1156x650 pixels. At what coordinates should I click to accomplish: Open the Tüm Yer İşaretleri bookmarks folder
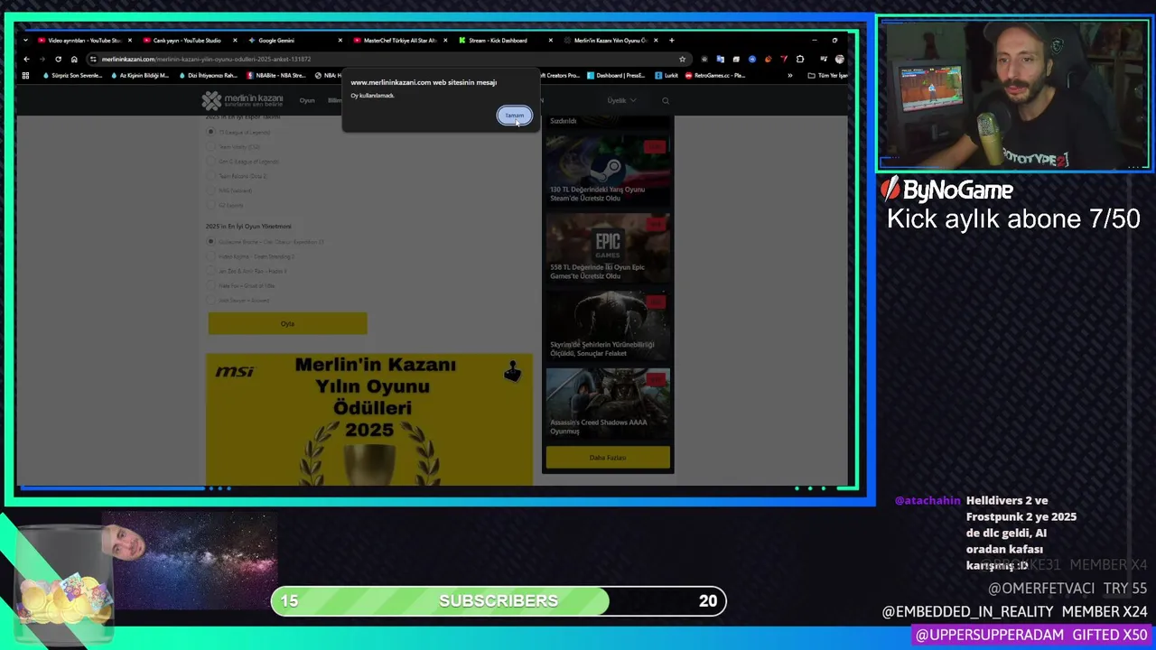click(x=827, y=76)
